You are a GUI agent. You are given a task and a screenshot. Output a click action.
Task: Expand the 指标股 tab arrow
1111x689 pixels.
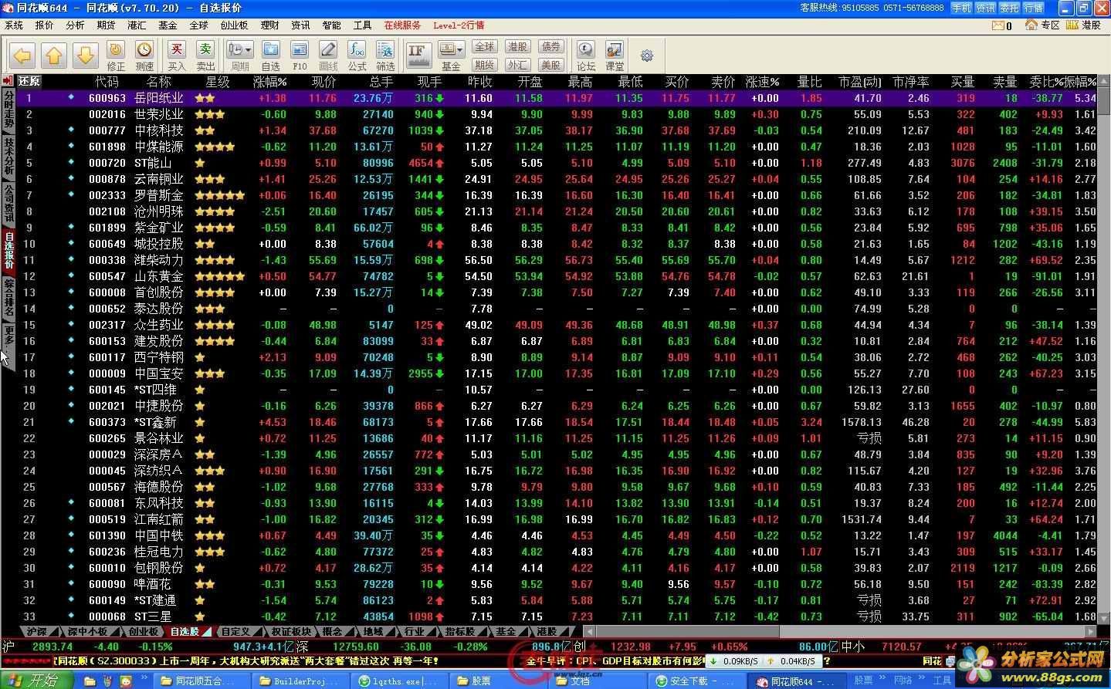[x=483, y=632]
